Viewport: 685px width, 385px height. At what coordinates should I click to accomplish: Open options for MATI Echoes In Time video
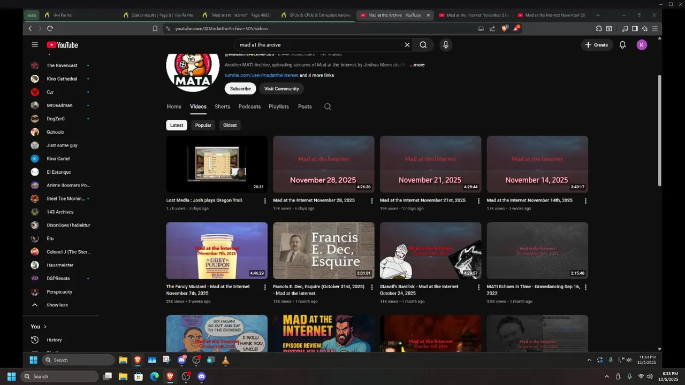point(585,287)
